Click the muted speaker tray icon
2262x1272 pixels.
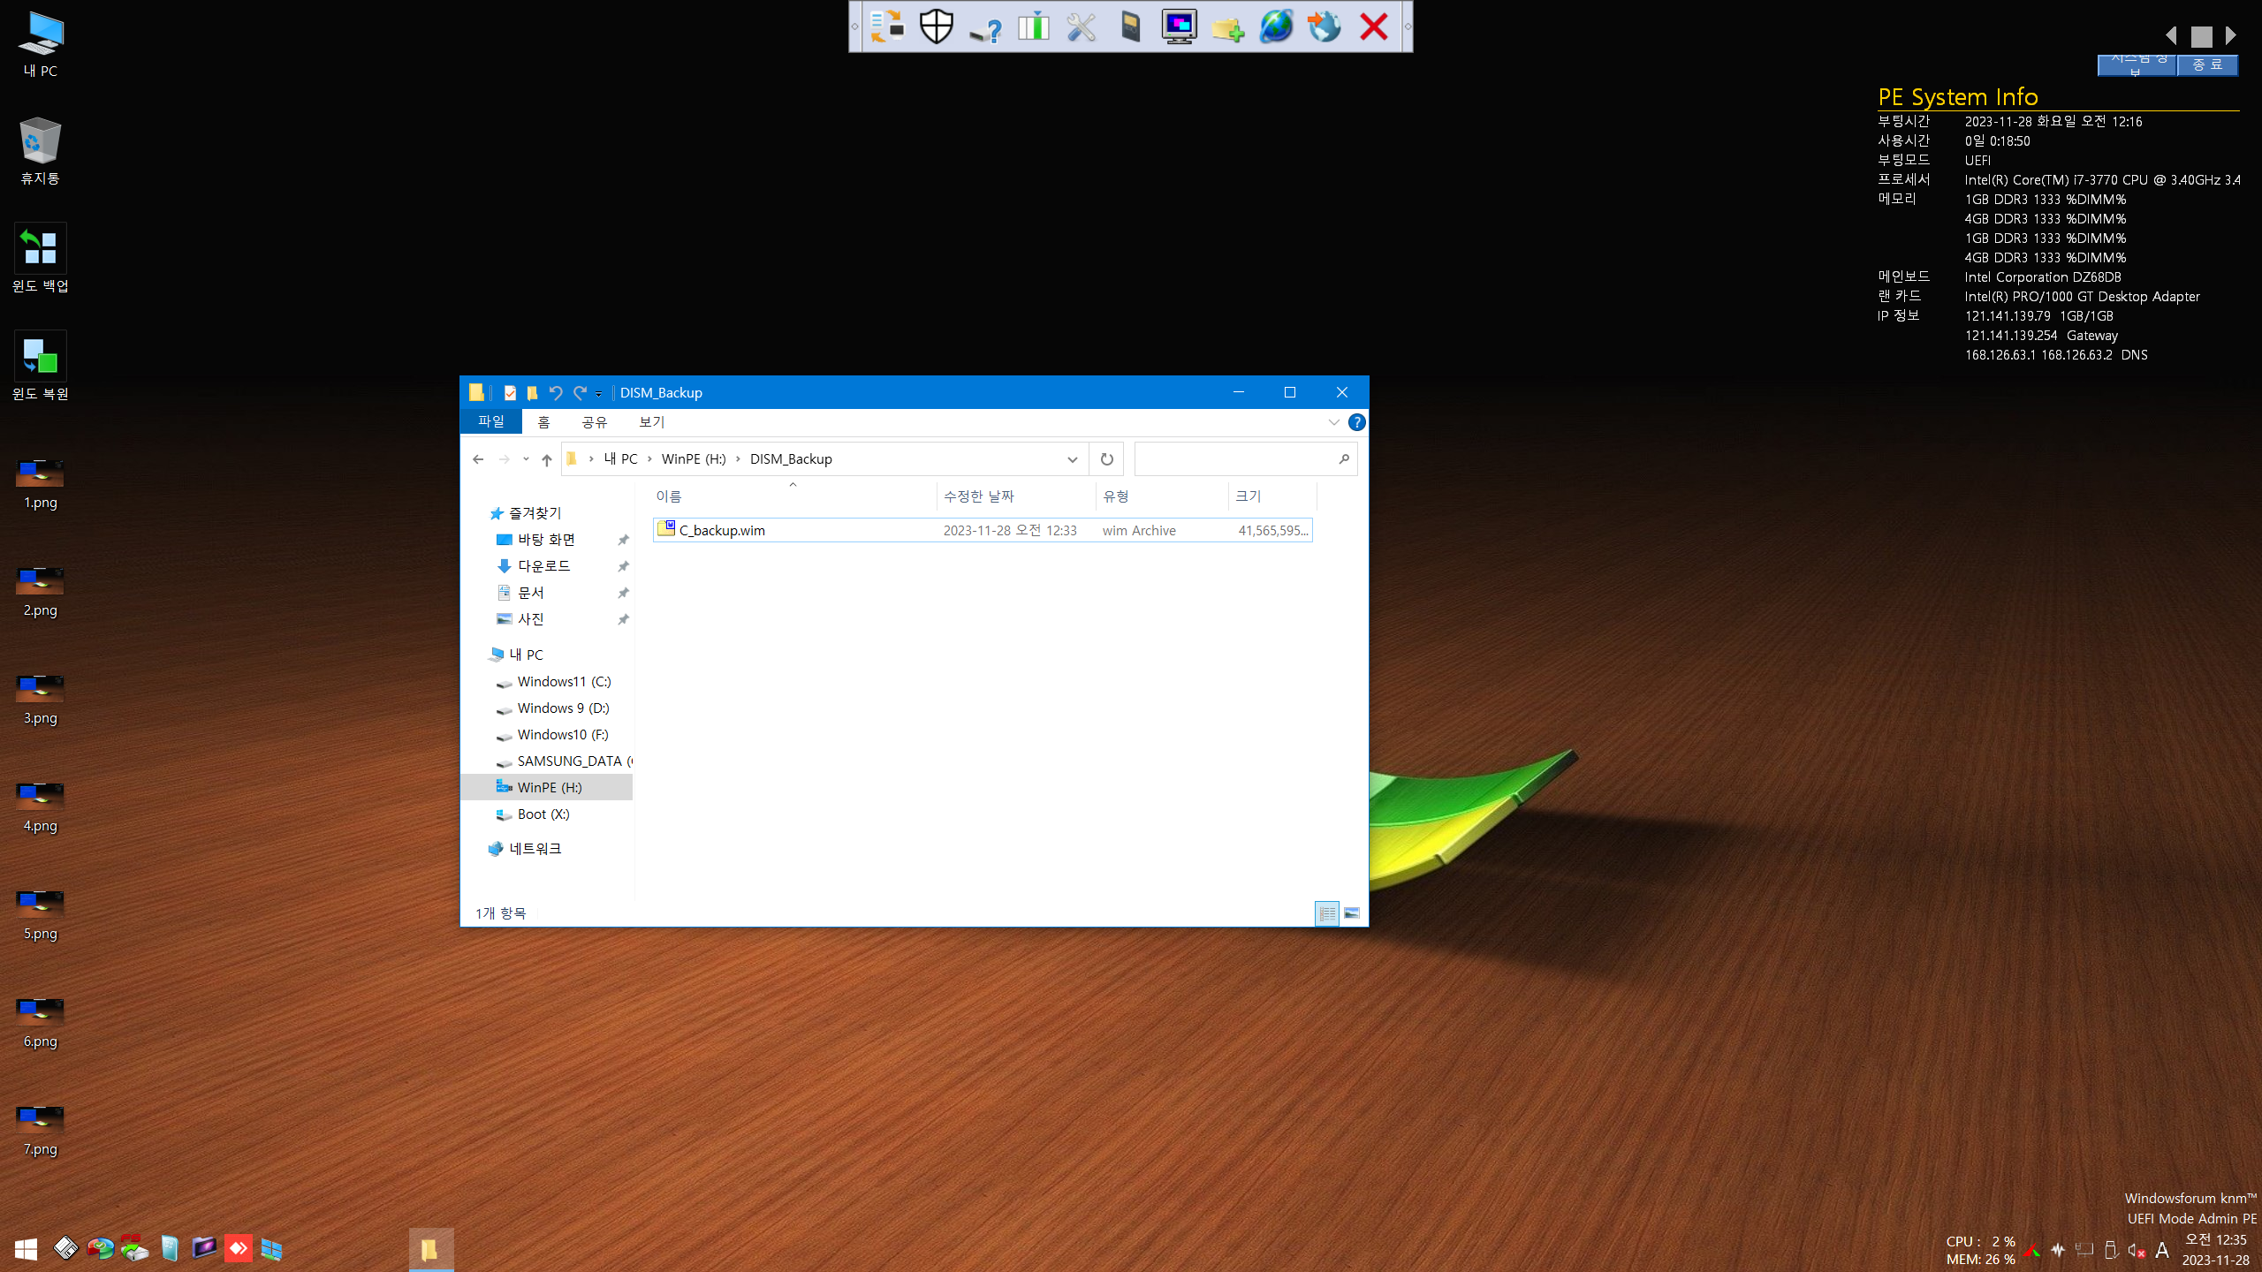pyautogui.click(x=2137, y=1250)
